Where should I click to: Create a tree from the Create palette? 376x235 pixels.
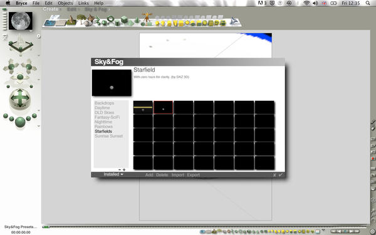click(81, 19)
